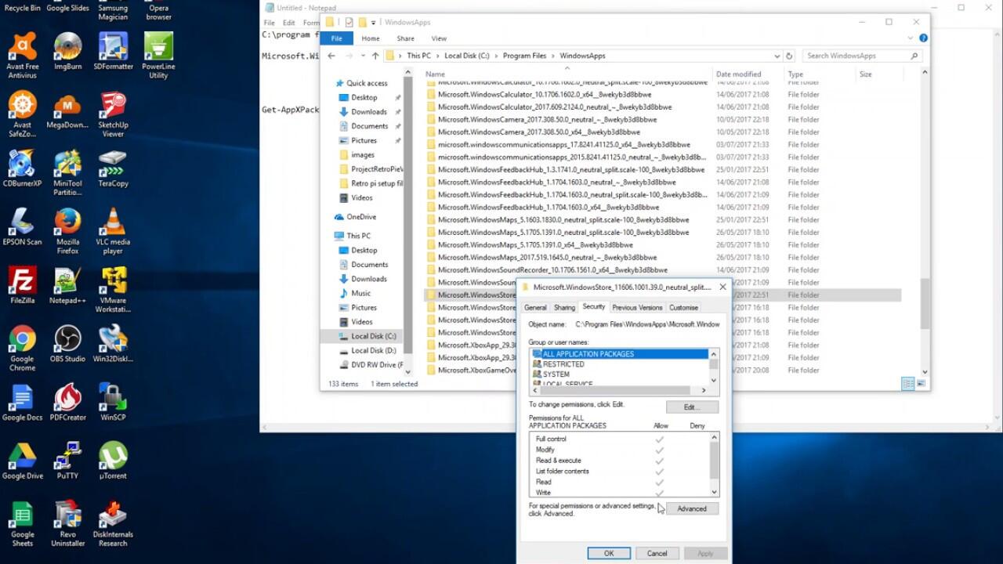The width and height of the screenshot is (1003, 564).
Task: Launch CDBurnerXP from desktop
Action: 22,168
